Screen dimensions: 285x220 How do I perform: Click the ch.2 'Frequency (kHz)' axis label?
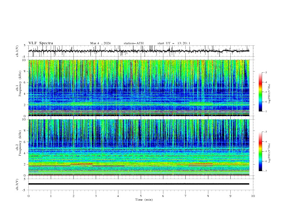click(x=20, y=143)
